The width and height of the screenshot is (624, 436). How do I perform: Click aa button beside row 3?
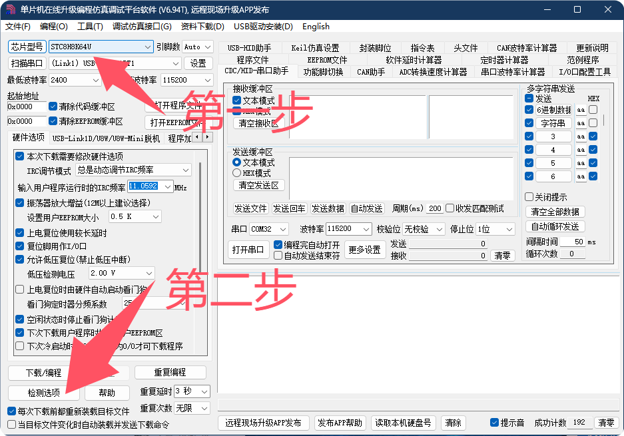click(581, 136)
